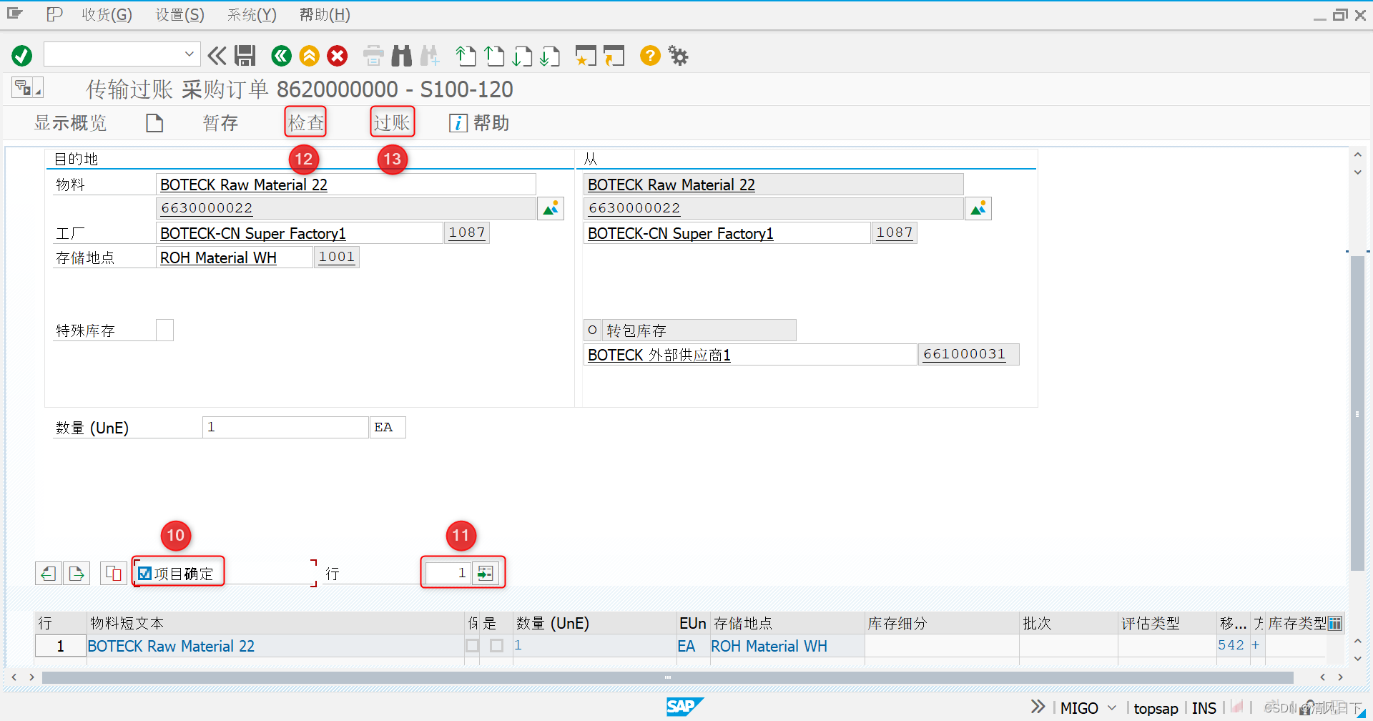
Task: Click the BOTECK Raw Material 22 table link
Action: [171, 646]
